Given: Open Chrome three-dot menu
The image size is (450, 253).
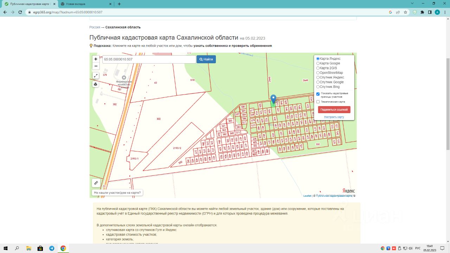Looking at the screenshot, I should [x=445, y=12].
